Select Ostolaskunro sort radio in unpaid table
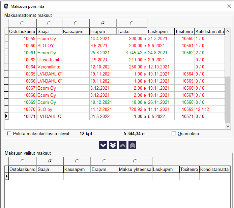 coord(22,23)
